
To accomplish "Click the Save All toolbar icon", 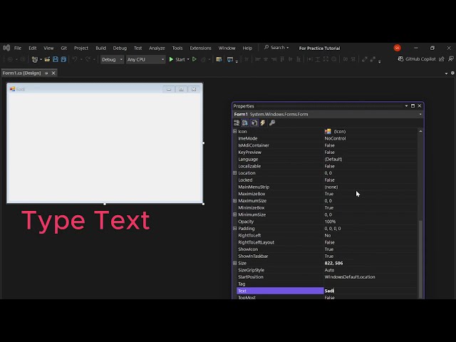I will [63, 59].
